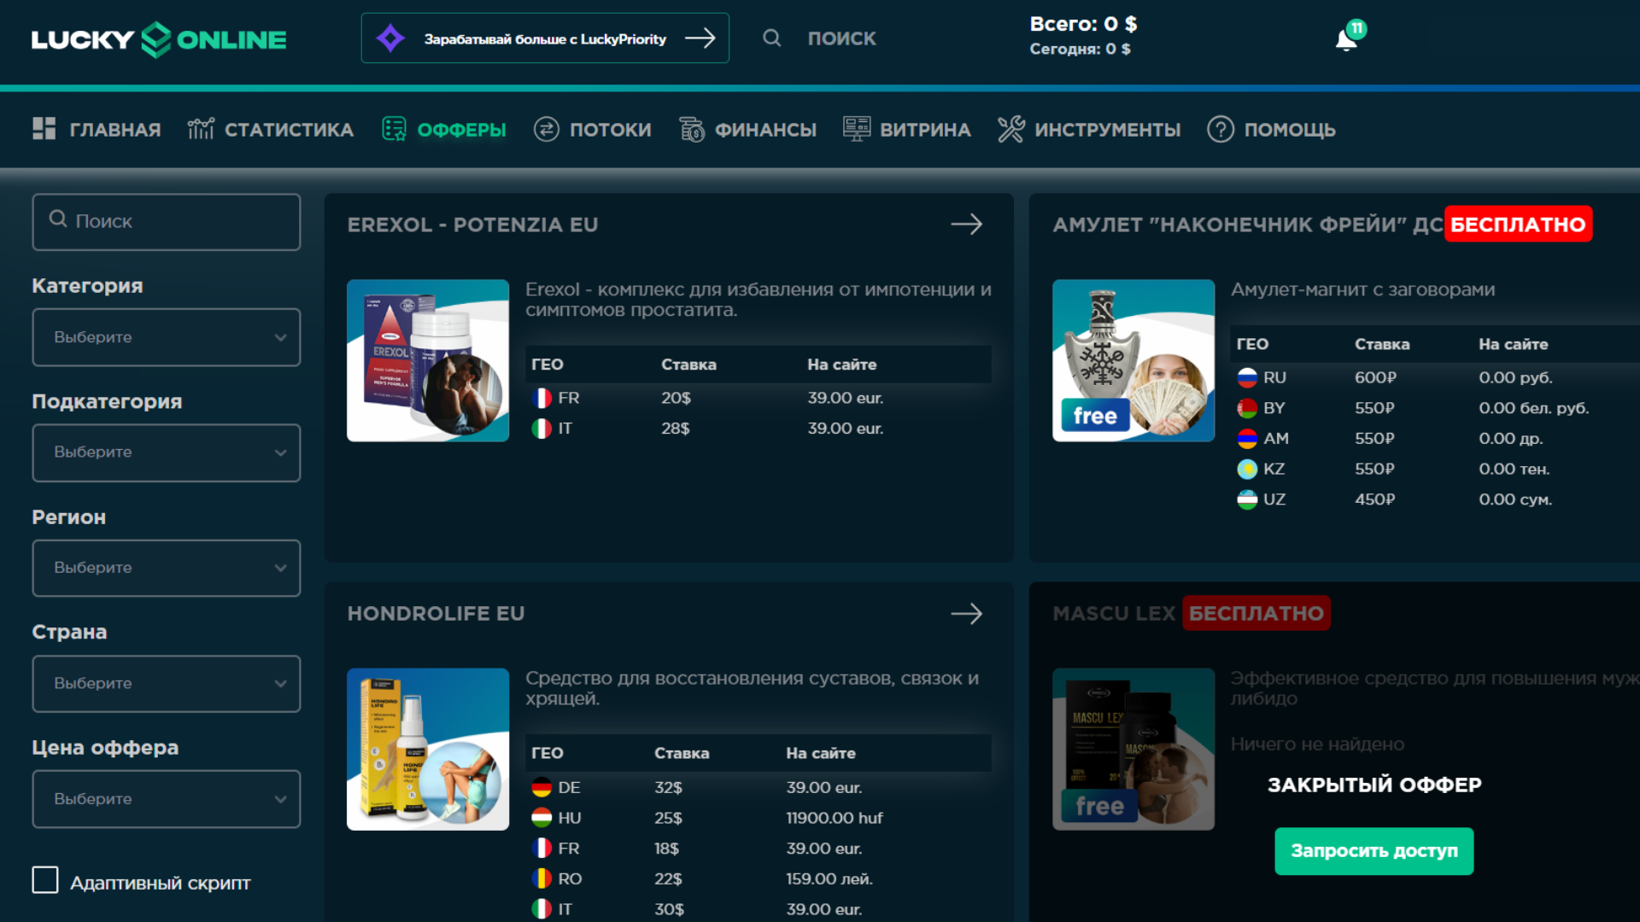
Task: Click the IT flag in Erexol table
Action: tap(542, 429)
